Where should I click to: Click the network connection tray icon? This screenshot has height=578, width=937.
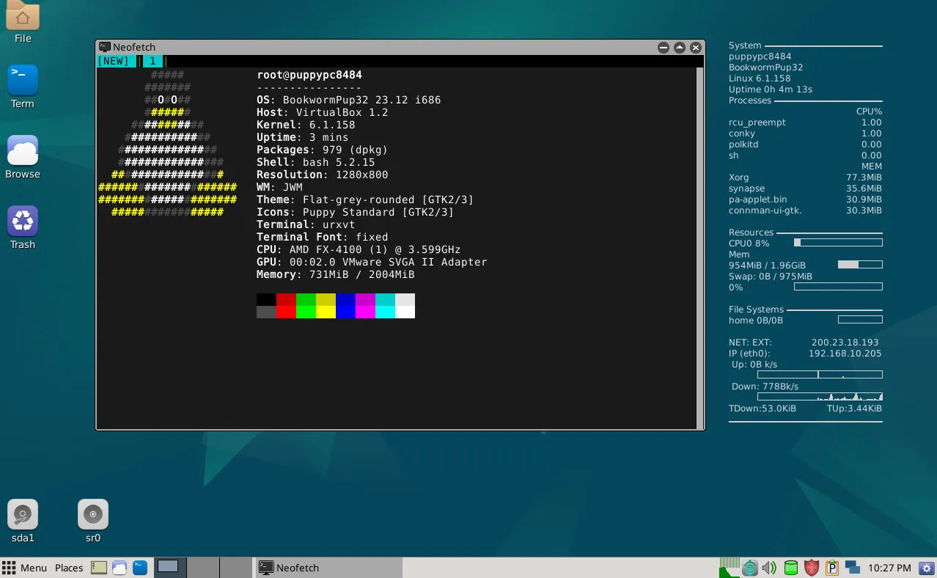(x=852, y=568)
